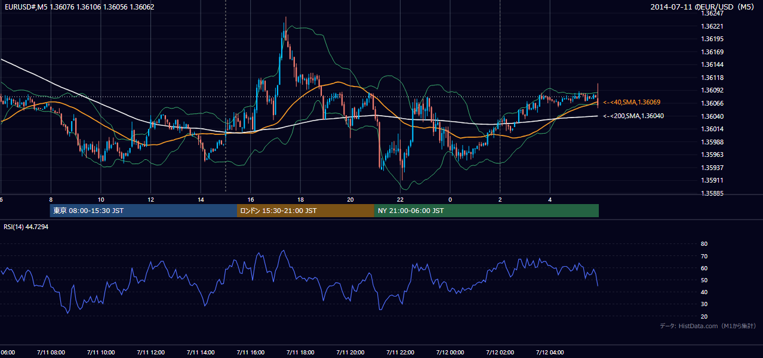Select the NY 21:00-06:00 JST session bar

[x=487, y=211]
